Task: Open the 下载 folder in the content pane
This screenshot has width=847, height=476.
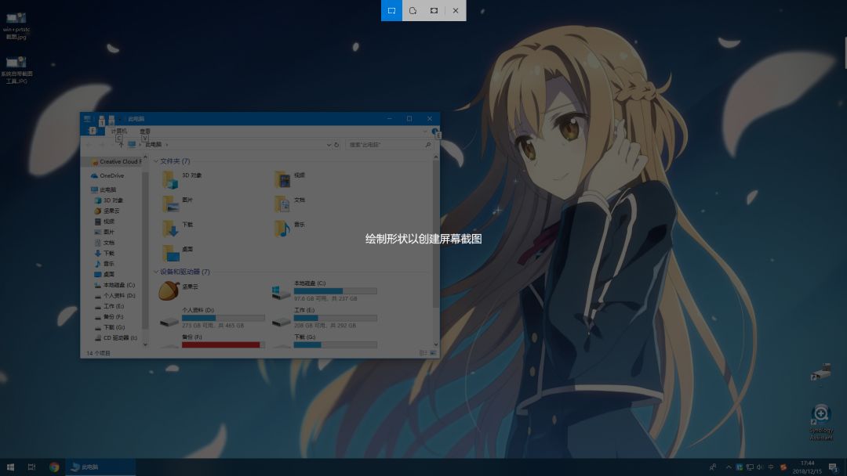Action: pyautogui.click(x=171, y=229)
